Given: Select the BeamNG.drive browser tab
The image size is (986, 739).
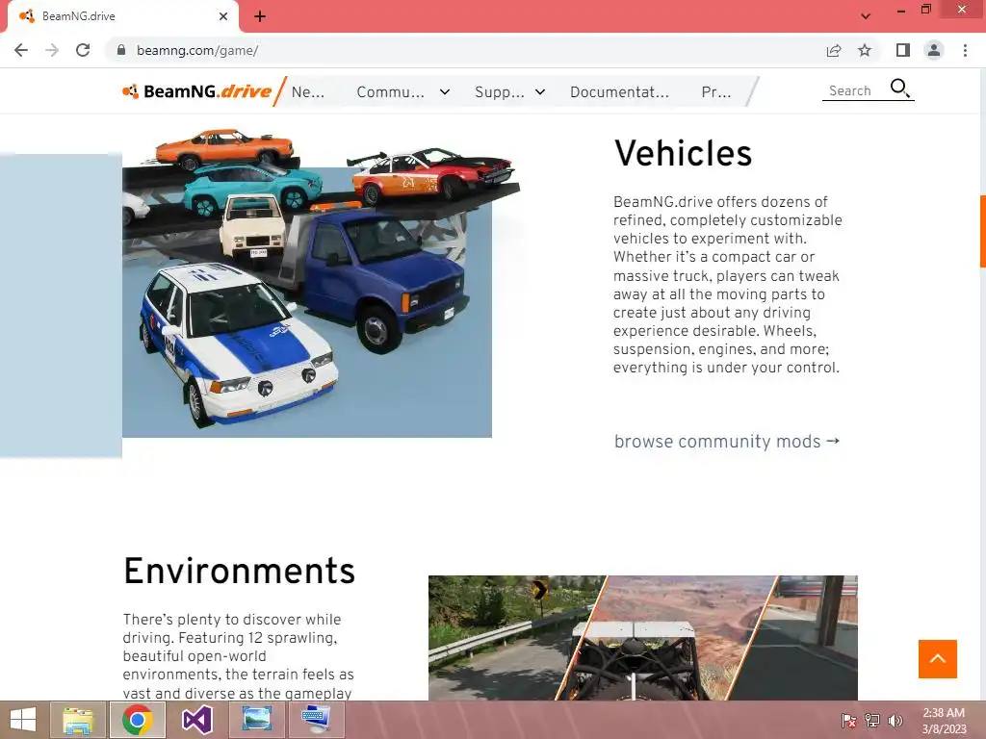Looking at the screenshot, I should (x=122, y=16).
